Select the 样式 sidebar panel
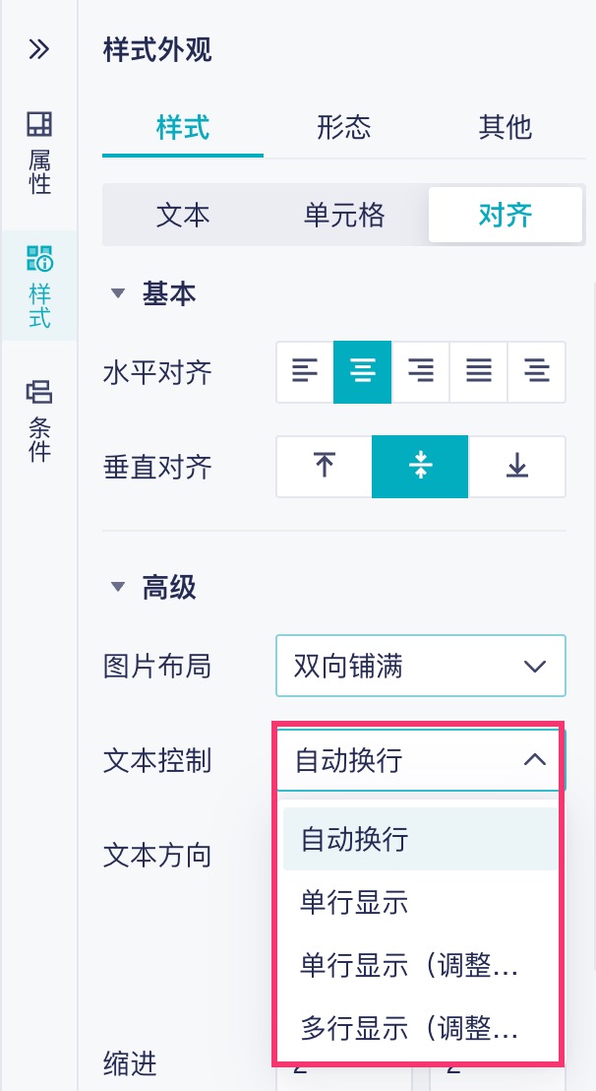 (x=39, y=286)
